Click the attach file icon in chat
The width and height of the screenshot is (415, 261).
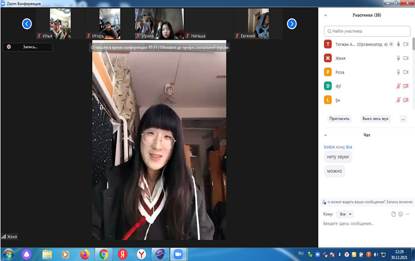[x=393, y=214]
